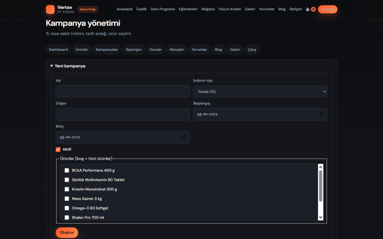Click product list scroll down arrow

[x=320, y=217]
